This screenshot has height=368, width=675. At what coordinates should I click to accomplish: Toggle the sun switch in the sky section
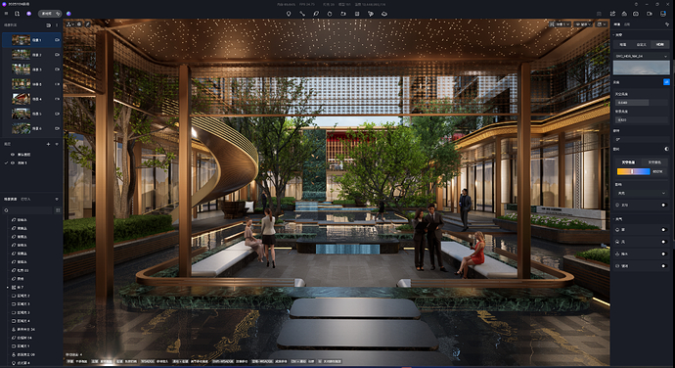[663, 206]
